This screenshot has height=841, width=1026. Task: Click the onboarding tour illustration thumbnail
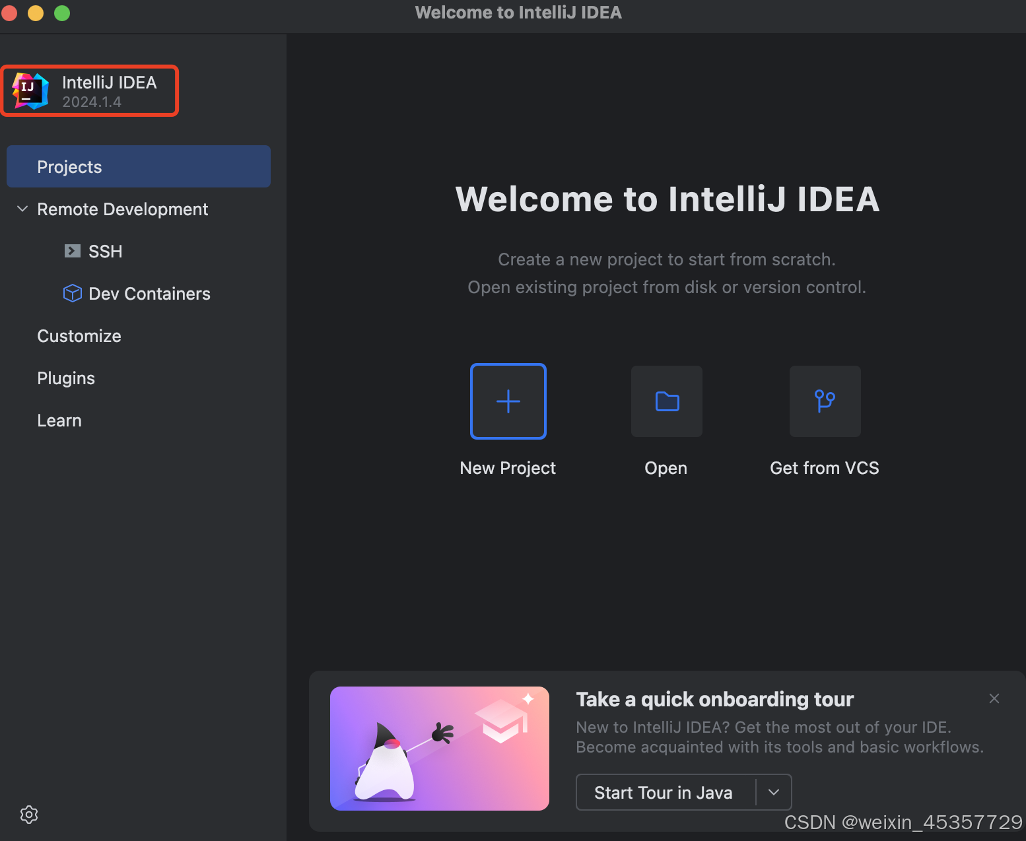tap(439, 748)
